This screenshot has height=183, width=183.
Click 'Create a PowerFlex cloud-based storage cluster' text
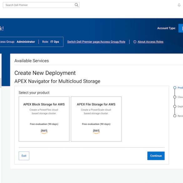pos(44,112)
